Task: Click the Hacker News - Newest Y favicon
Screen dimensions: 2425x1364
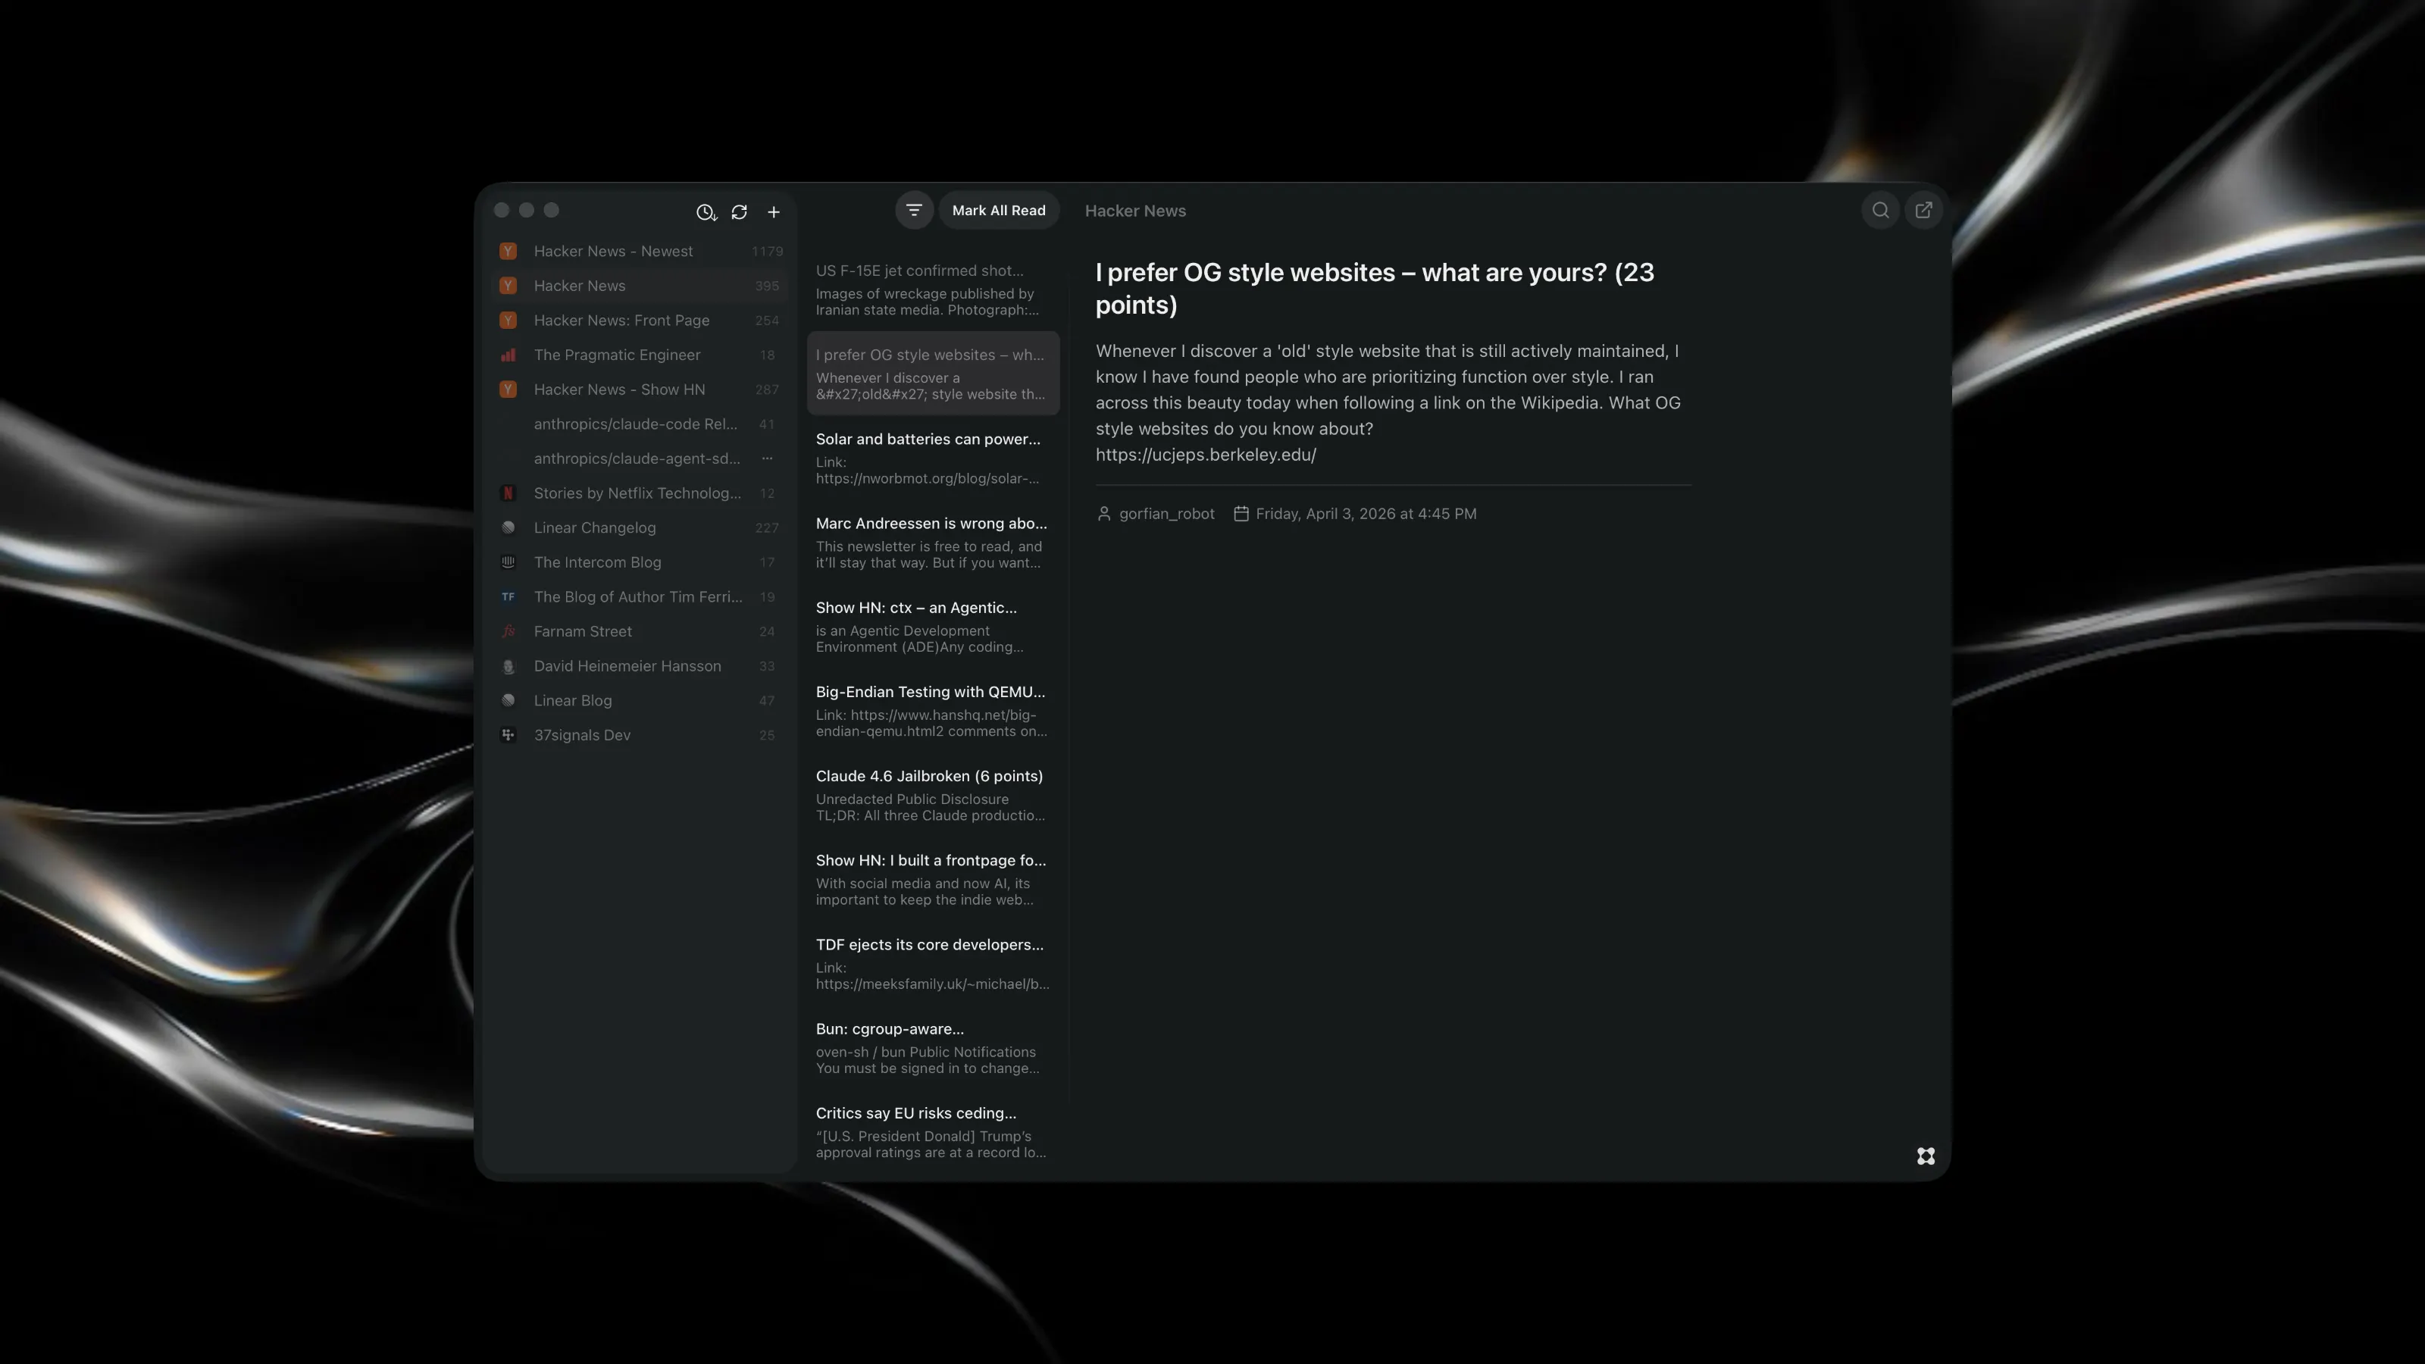Action: pyautogui.click(x=508, y=252)
